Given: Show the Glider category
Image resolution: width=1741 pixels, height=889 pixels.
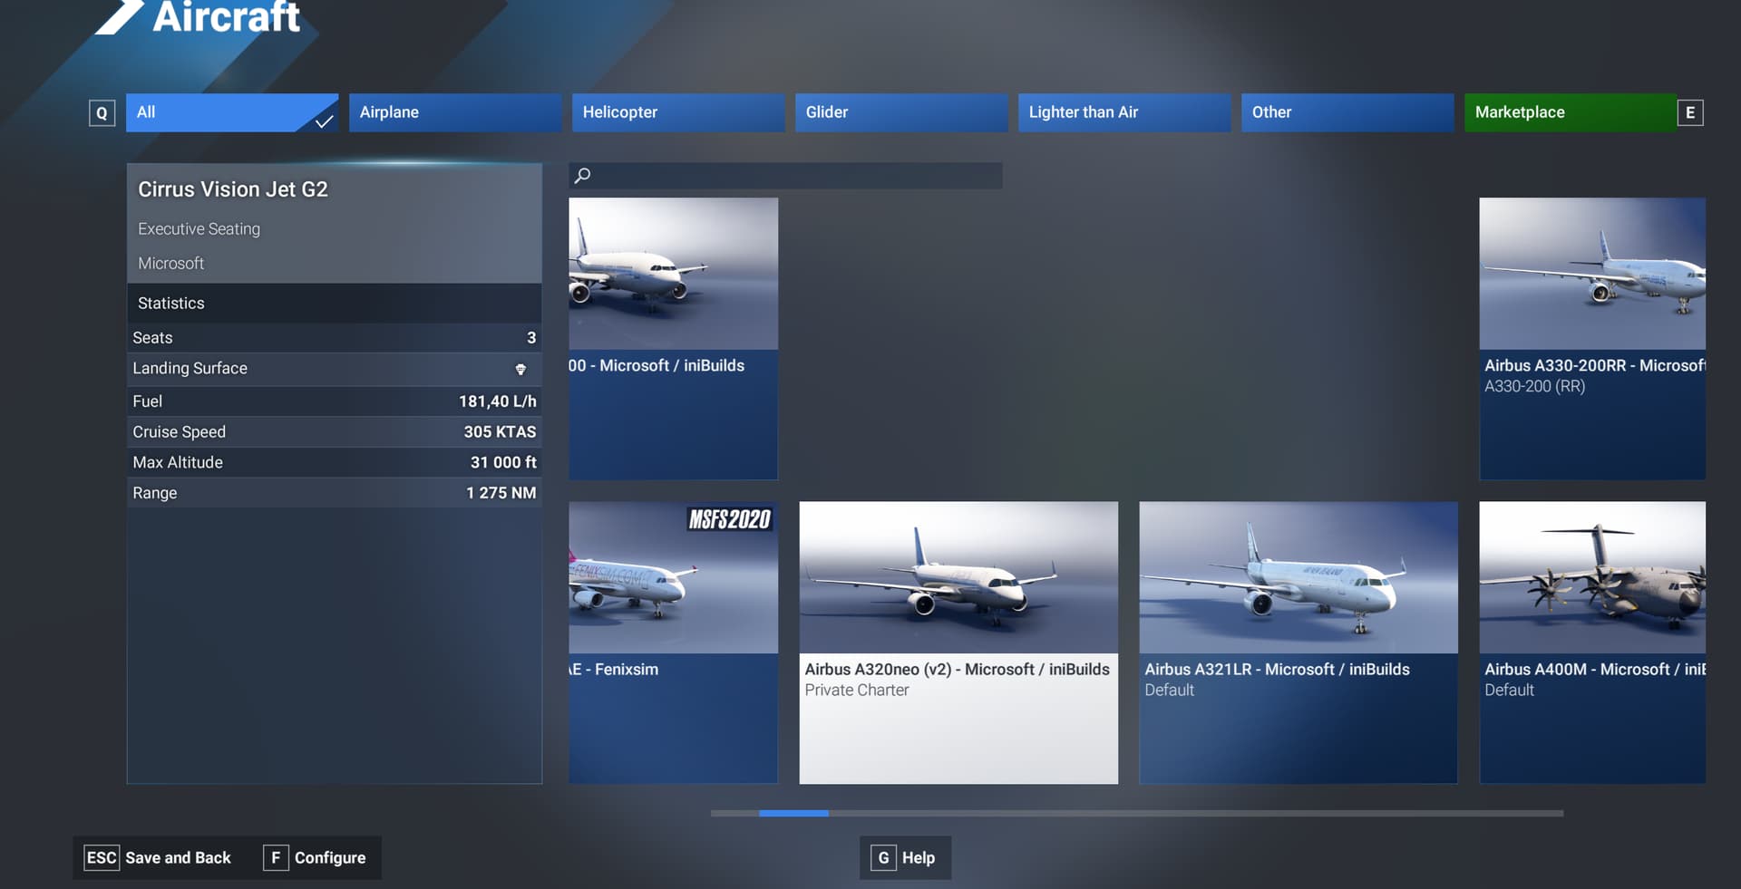Looking at the screenshot, I should coord(901,112).
